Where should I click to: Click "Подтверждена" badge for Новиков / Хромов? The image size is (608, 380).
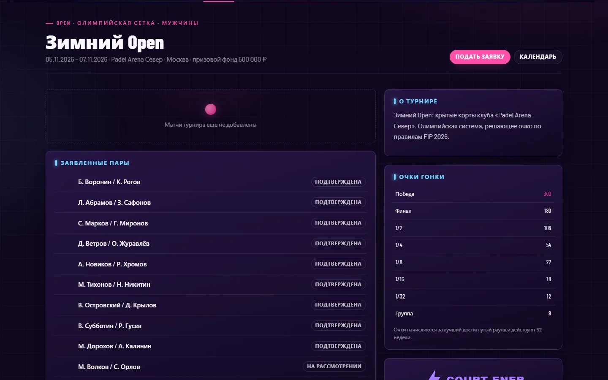click(x=338, y=264)
